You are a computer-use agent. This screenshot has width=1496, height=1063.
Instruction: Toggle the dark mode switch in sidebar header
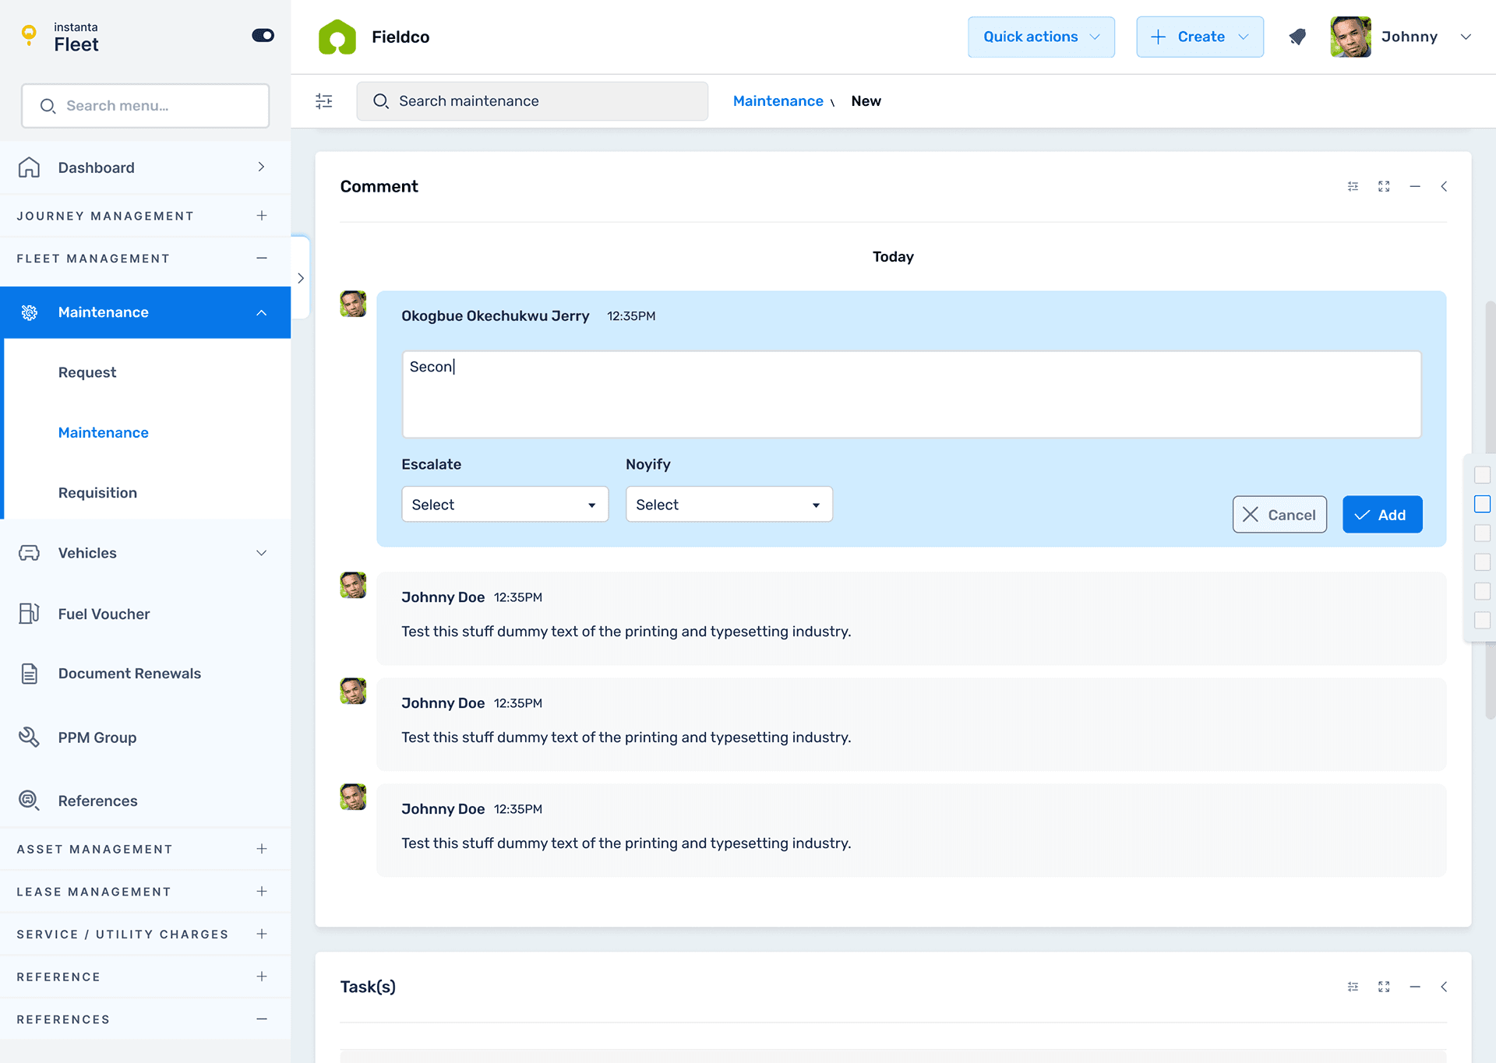click(x=263, y=36)
